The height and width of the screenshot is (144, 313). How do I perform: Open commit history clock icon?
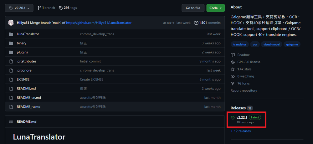pos(196,23)
